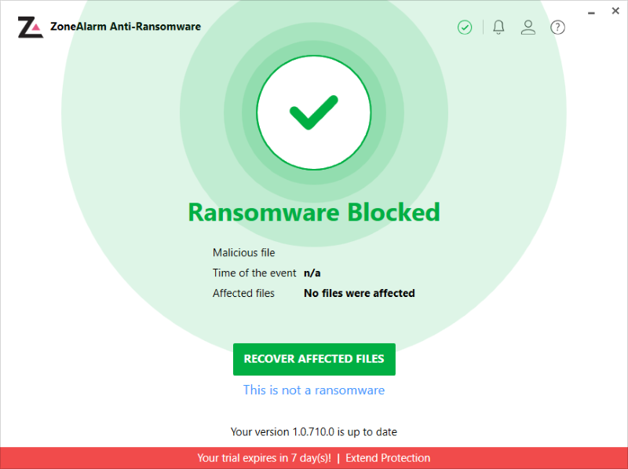The height and width of the screenshot is (469, 628).
Task: Click the large green checkmark circle
Action: pyautogui.click(x=313, y=113)
